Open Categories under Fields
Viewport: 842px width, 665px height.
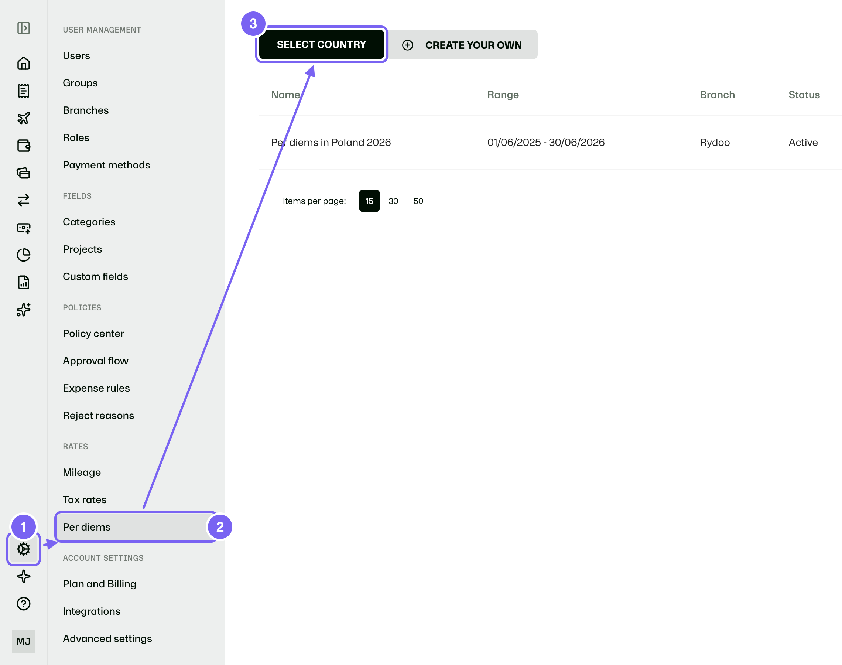click(x=89, y=222)
